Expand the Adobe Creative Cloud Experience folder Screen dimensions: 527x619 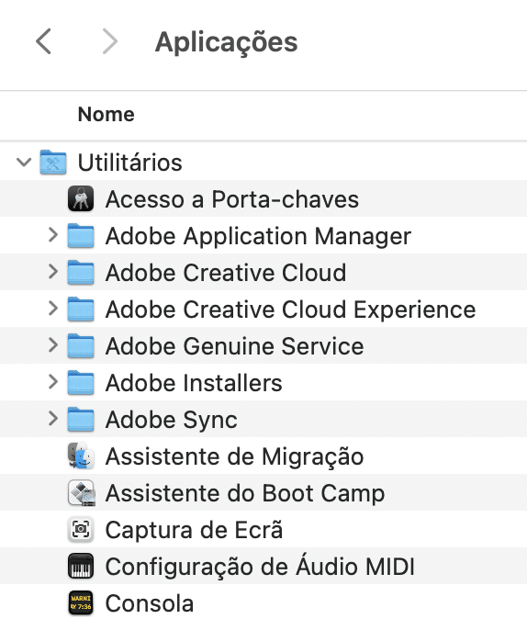coord(53,309)
